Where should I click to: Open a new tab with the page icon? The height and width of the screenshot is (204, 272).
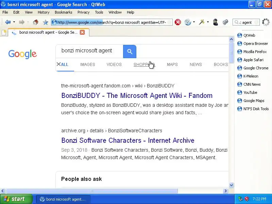[x=4, y=32]
